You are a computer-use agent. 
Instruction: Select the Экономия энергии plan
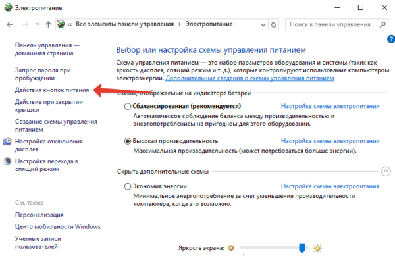coord(128,186)
